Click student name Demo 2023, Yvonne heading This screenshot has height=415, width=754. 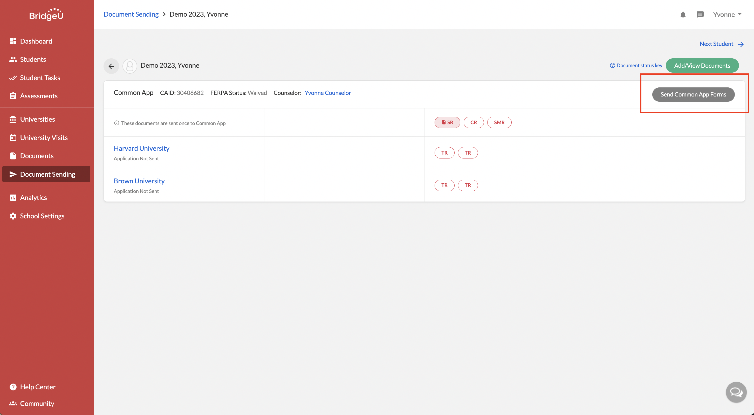170,65
